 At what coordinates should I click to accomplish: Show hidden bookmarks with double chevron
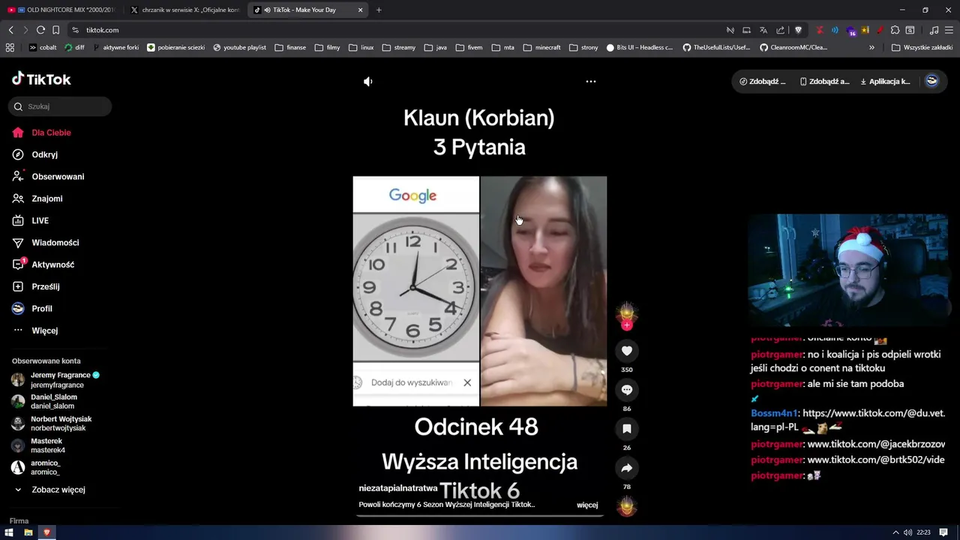871,47
